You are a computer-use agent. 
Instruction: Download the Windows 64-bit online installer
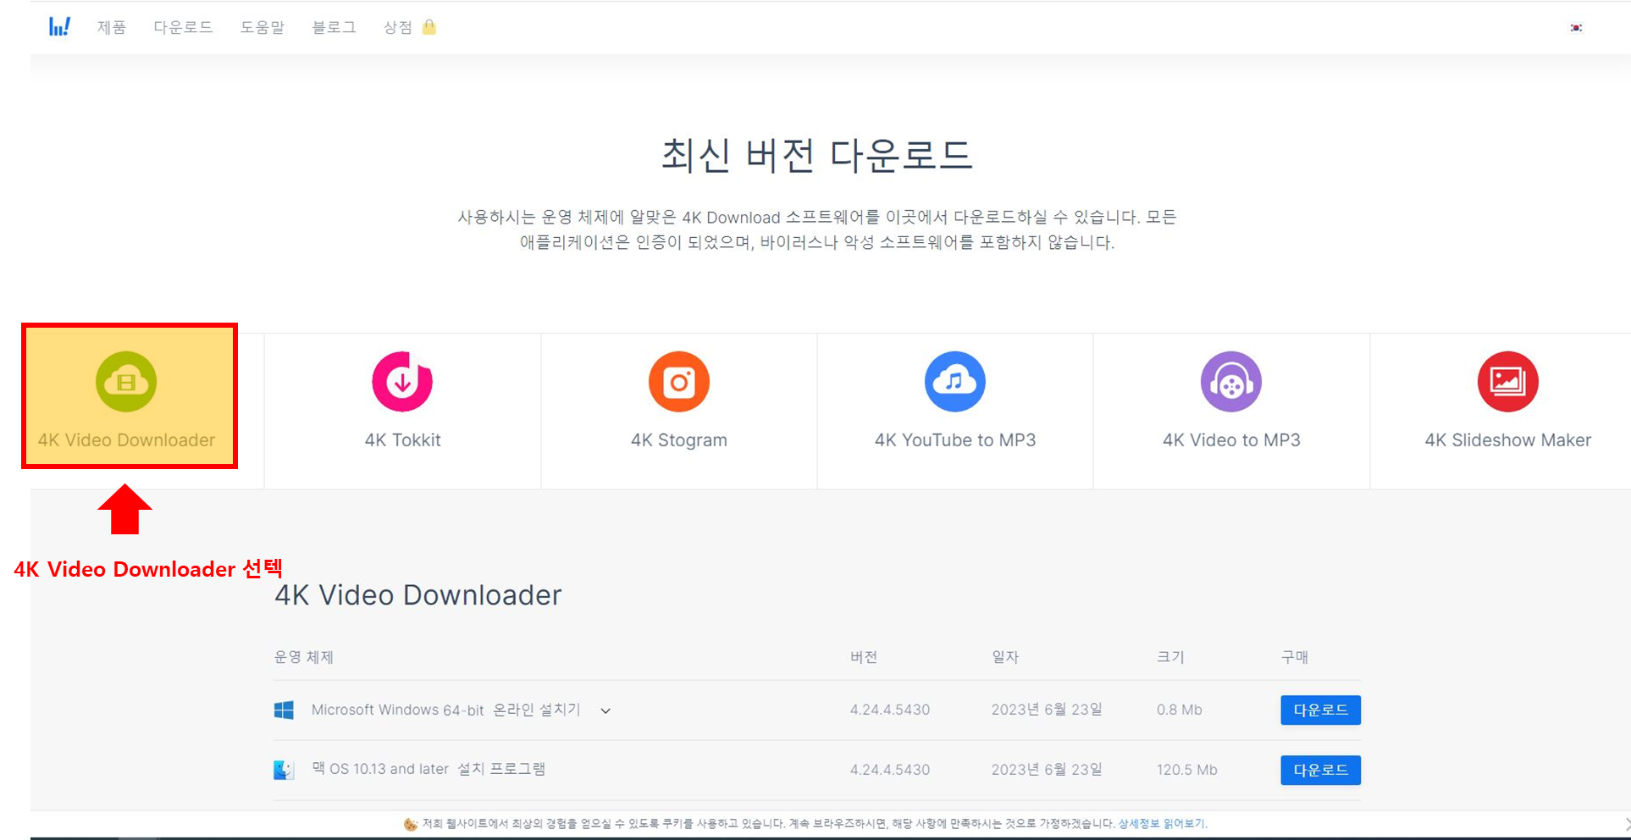coord(1320,710)
